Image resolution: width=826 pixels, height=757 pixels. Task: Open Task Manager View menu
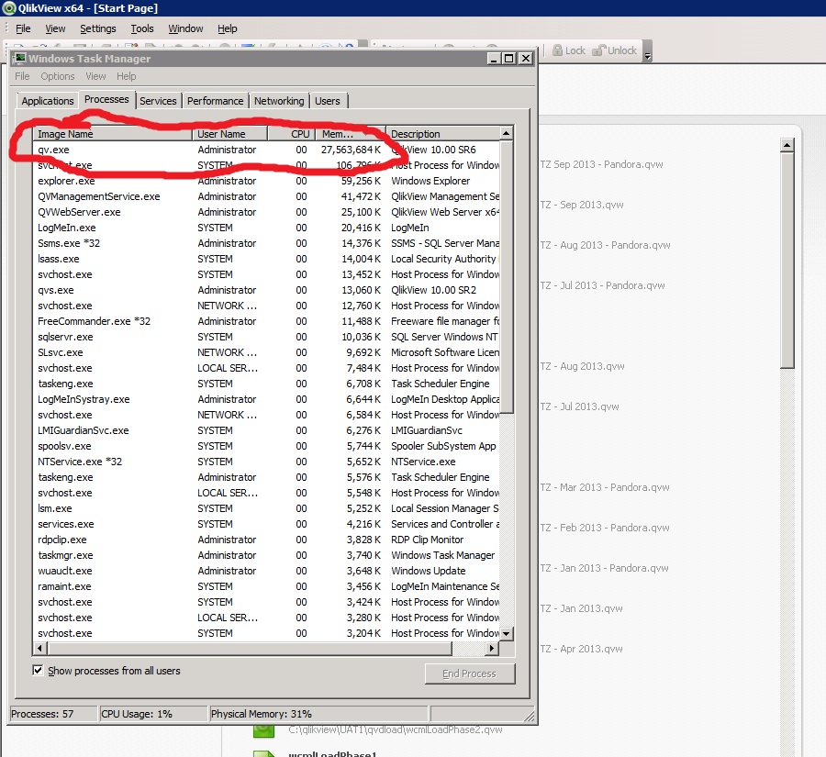[x=95, y=76]
